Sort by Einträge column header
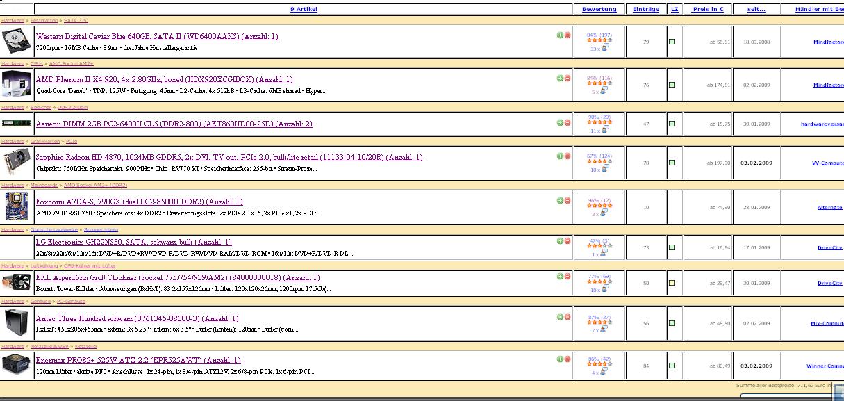The height and width of the screenshot is (401, 844). coord(646,9)
